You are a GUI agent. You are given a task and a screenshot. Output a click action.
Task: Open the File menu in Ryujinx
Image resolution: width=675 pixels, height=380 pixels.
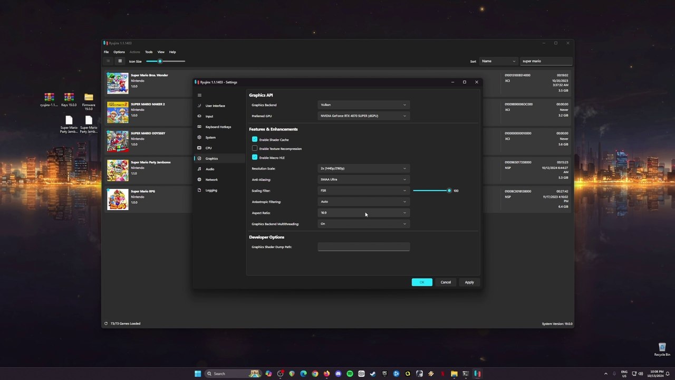[x=106, y=52]
